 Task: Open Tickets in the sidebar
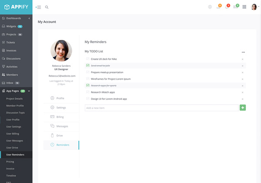[16, 42]
